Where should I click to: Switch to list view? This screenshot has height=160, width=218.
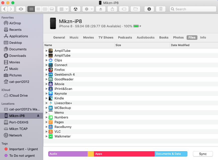[x=38, y=9]
